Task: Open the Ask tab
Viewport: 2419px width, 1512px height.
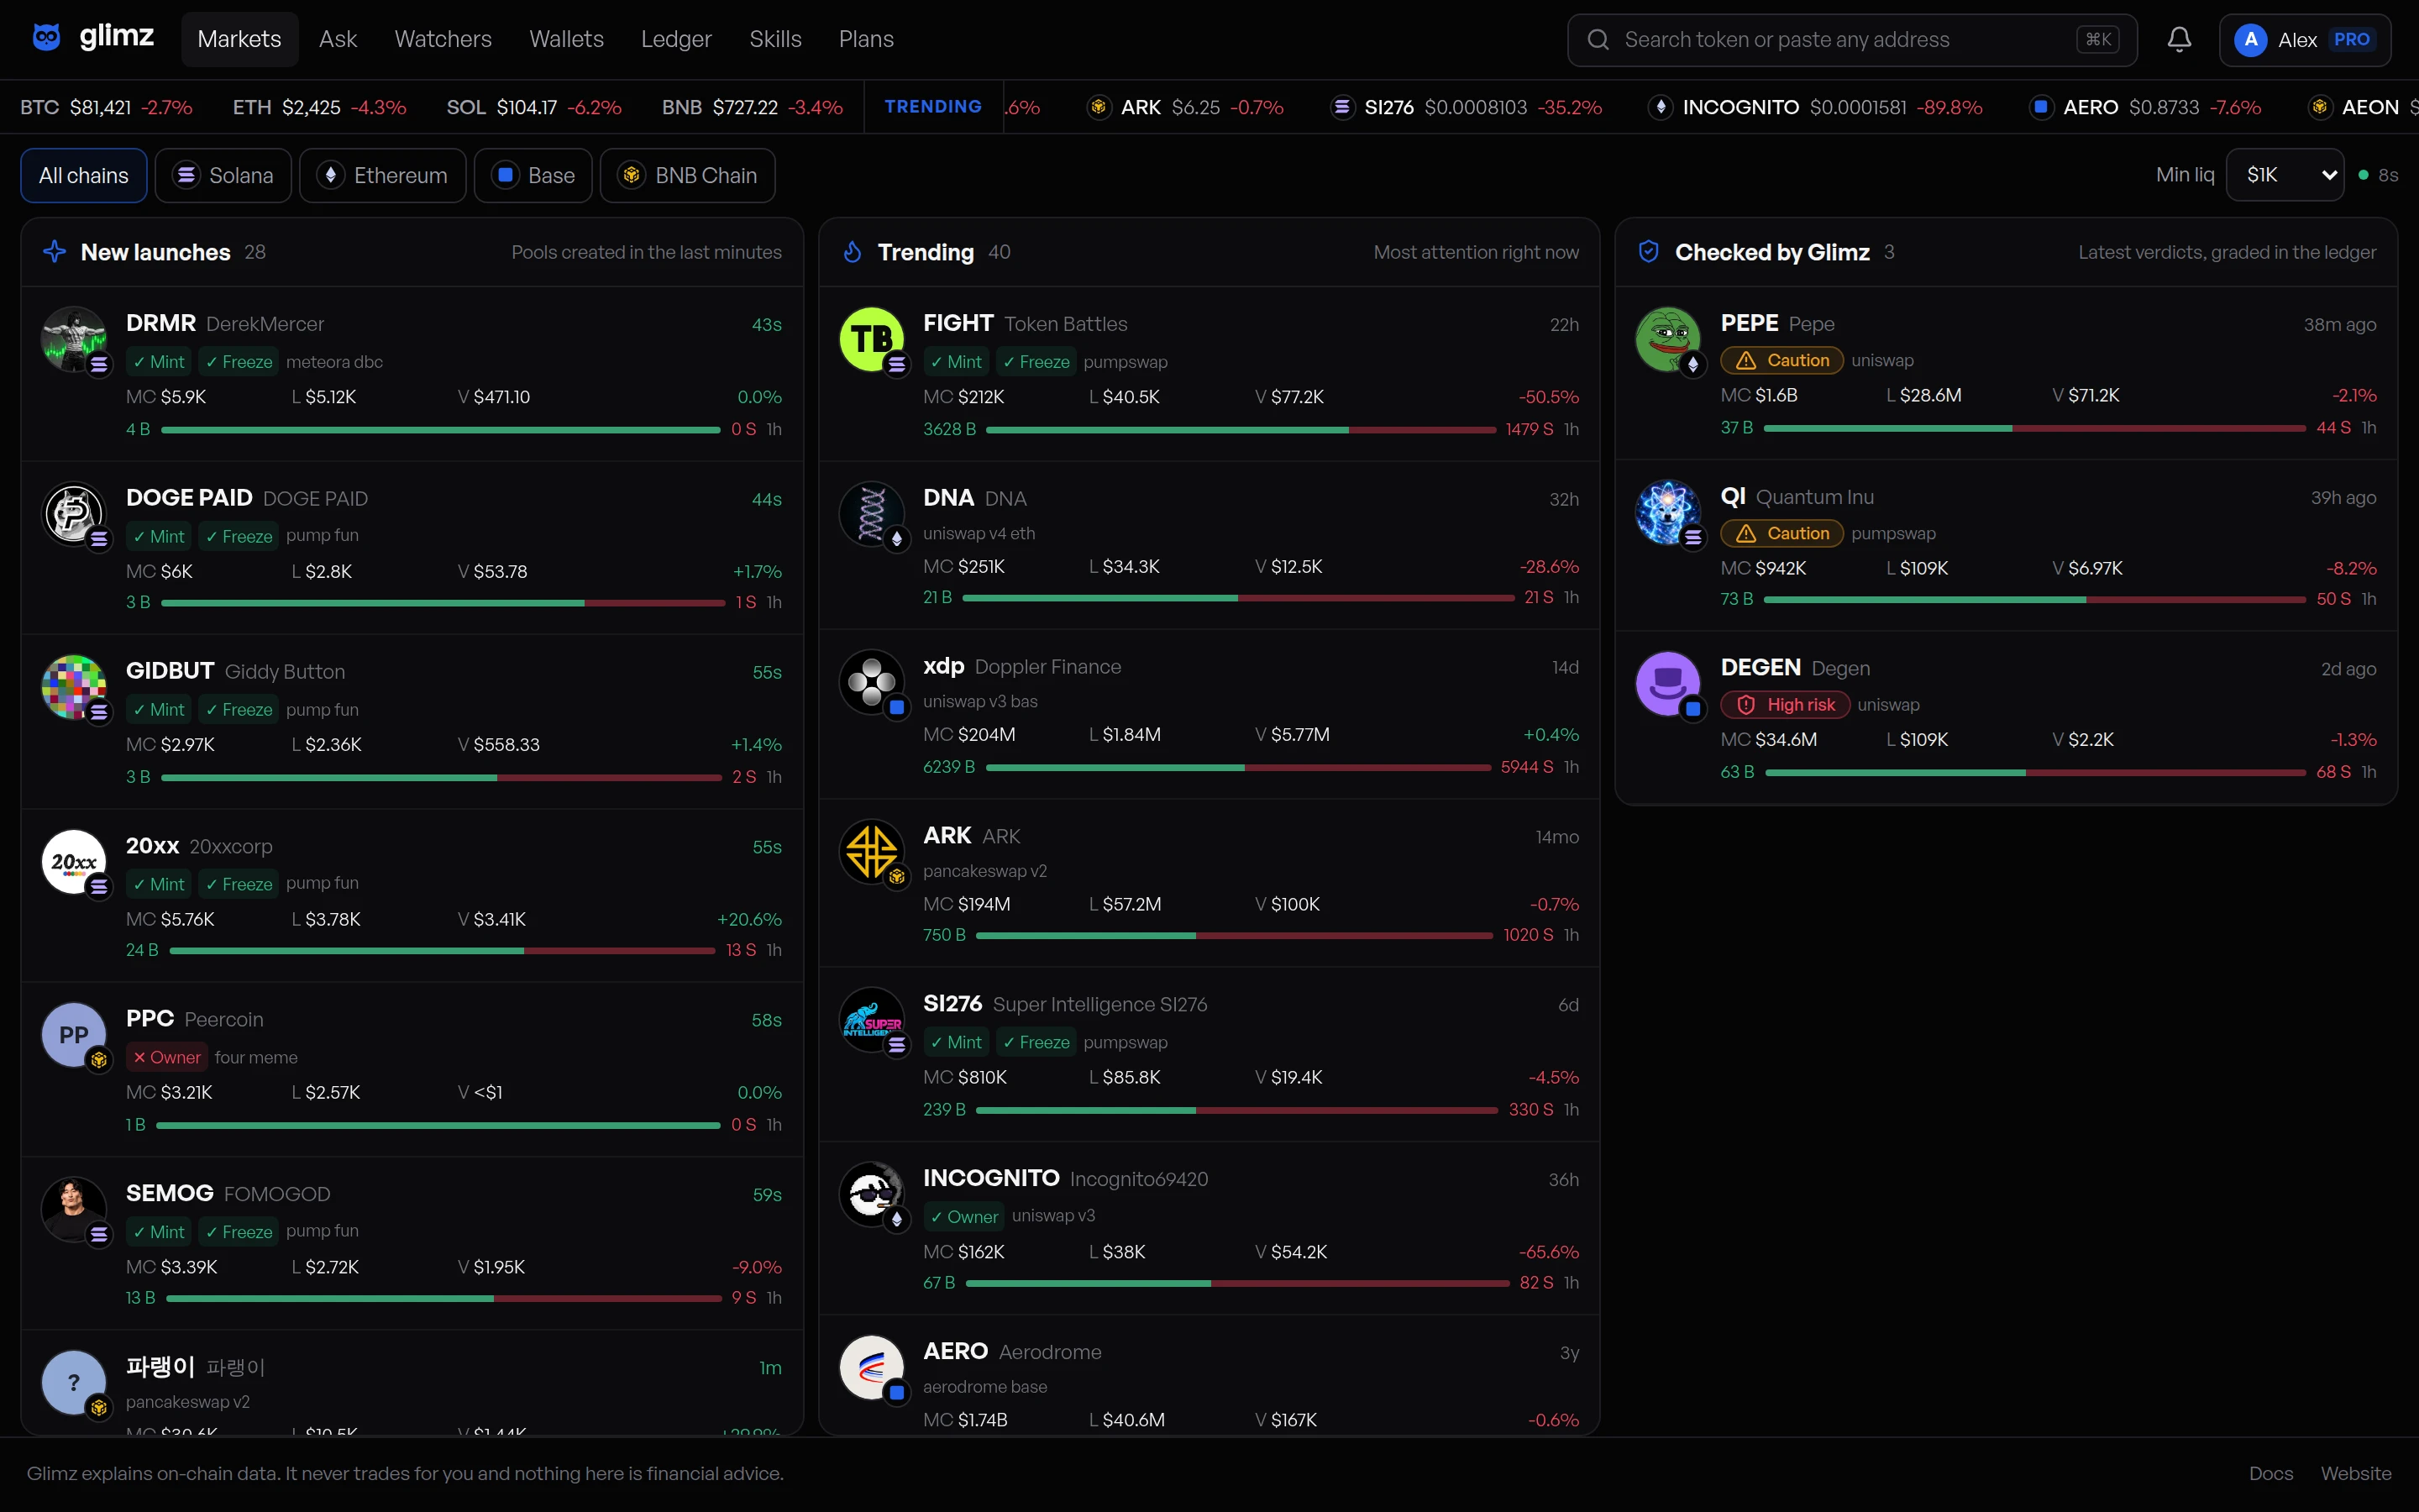Action: click(338, 39)
